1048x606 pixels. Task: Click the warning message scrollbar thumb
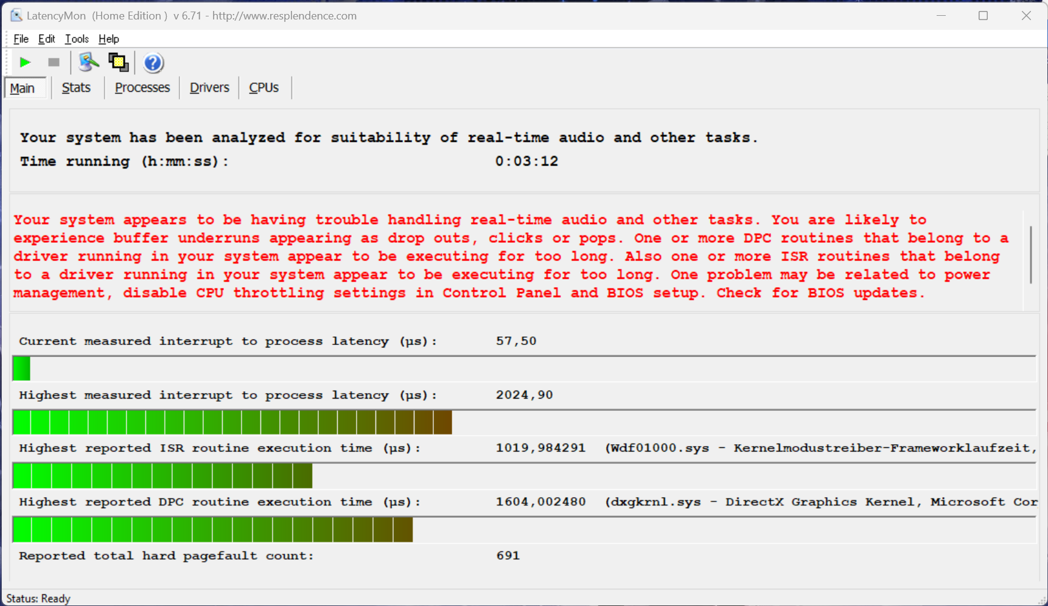tap(1031, 254)
